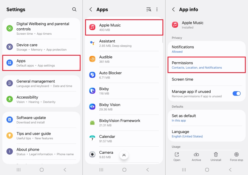This screenshot has width=248, height=175.
Task: Tap back button in Apps navigation bar
Action: (x=148, y=170)
